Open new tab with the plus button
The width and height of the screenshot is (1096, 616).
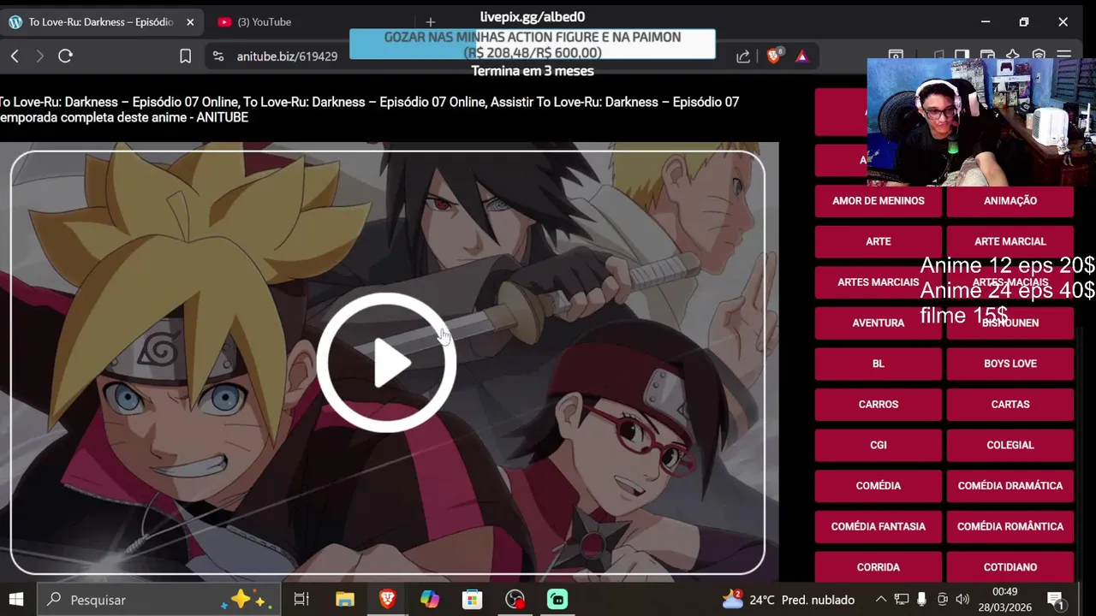431,22
